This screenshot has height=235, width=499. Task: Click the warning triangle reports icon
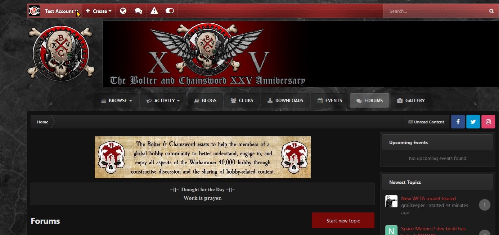[154, 11]
